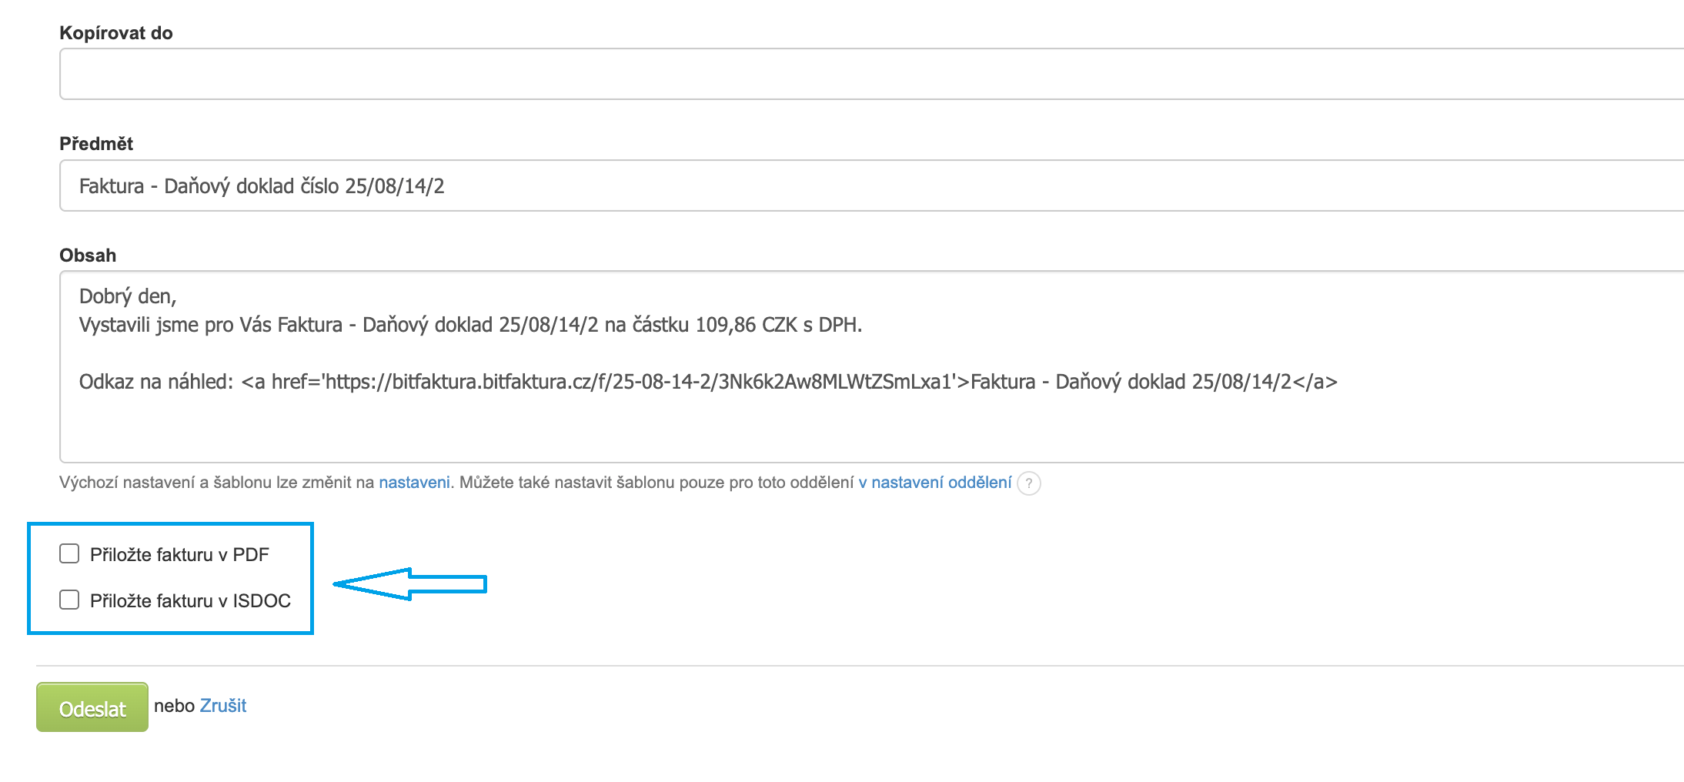Click the blue arrow pointing at checkboxes
1684x782 pixels.
[409, 584]
